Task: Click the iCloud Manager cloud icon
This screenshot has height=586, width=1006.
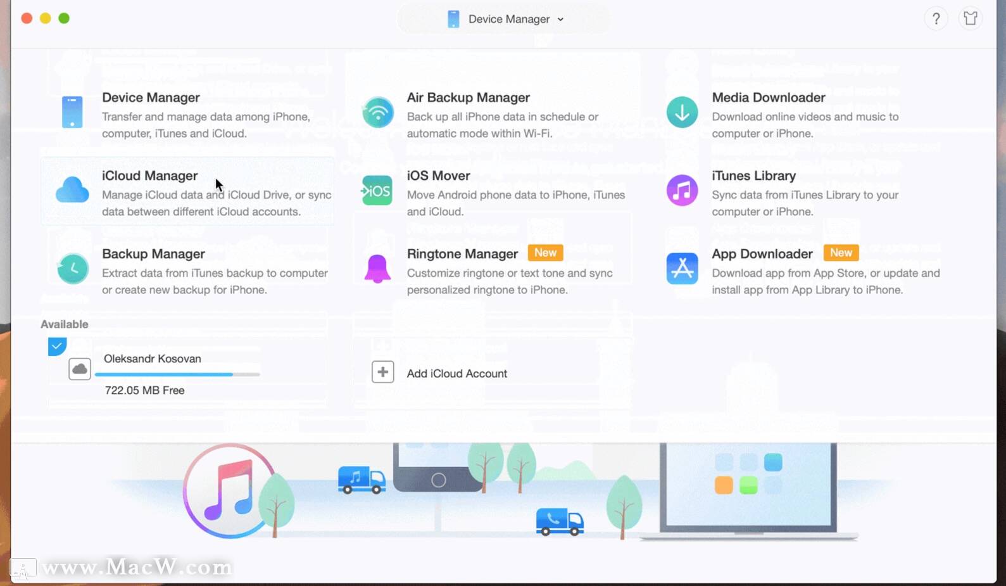Action: pos(72,190)
